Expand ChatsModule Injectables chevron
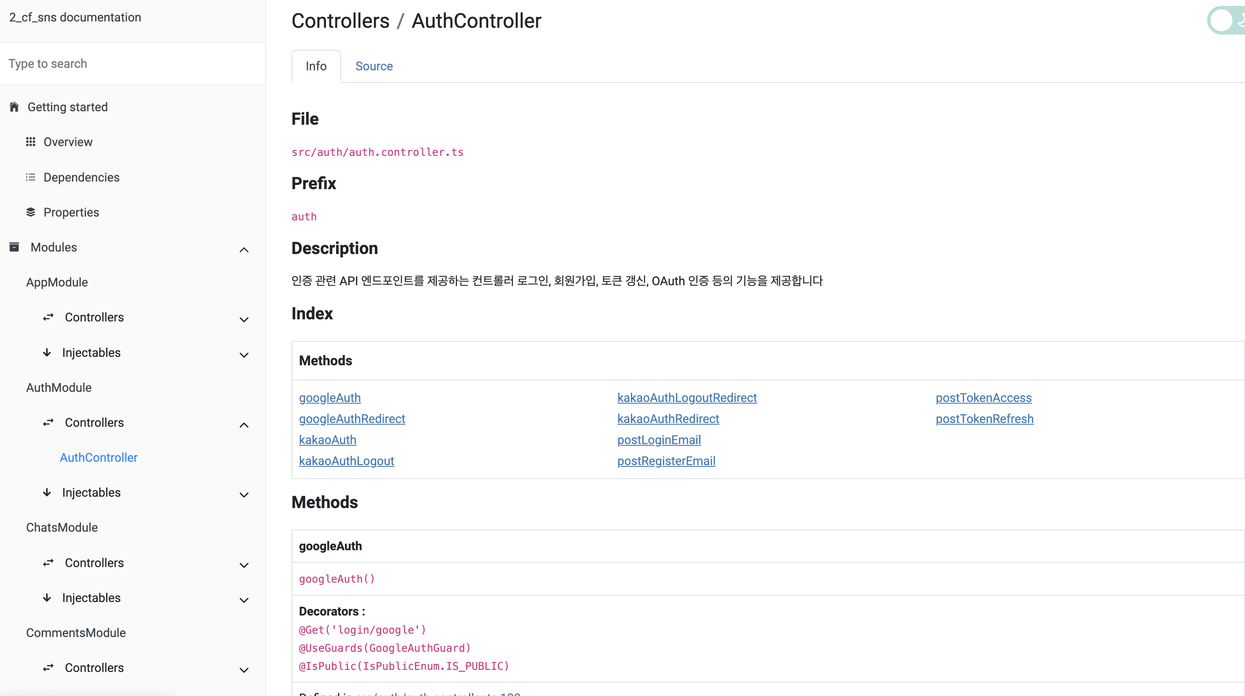1245x696 pixels. (x=244, y=600)
